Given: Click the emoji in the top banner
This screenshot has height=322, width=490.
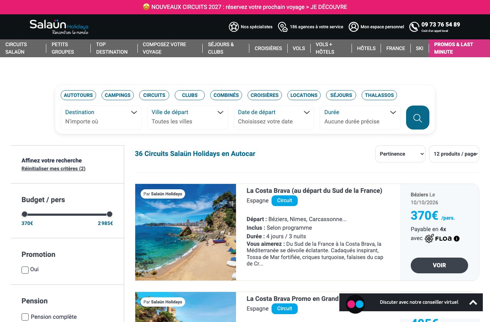Looking at the screenshot, I should [146, 7].
